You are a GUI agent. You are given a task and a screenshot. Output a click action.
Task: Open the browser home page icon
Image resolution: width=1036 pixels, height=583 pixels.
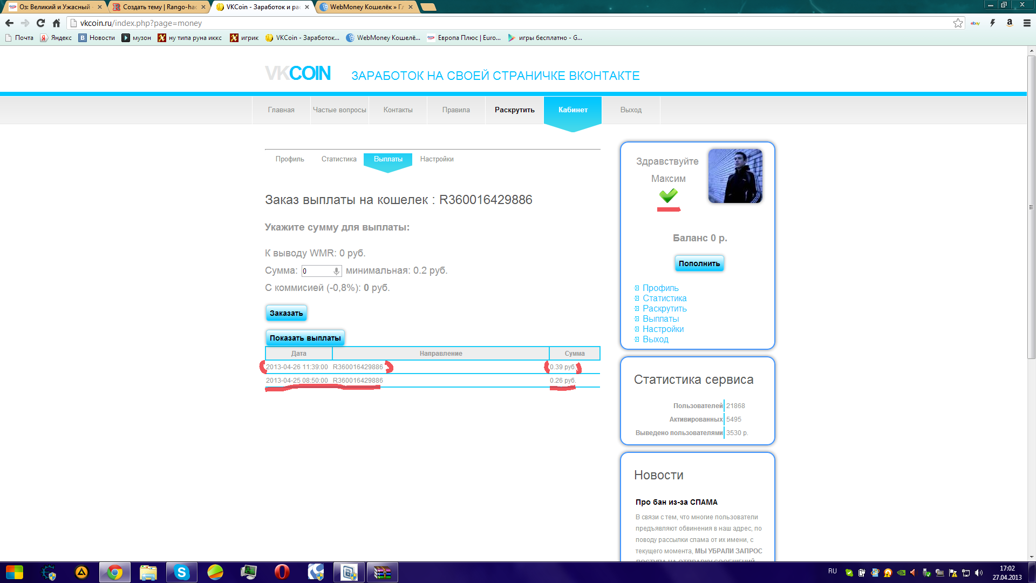[x=56, y=23]
